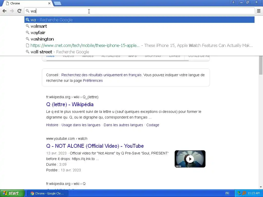The width and height of the screenshot is (263, 197).
Task: Open the Windows start button
Action: [x=12, y=193]
